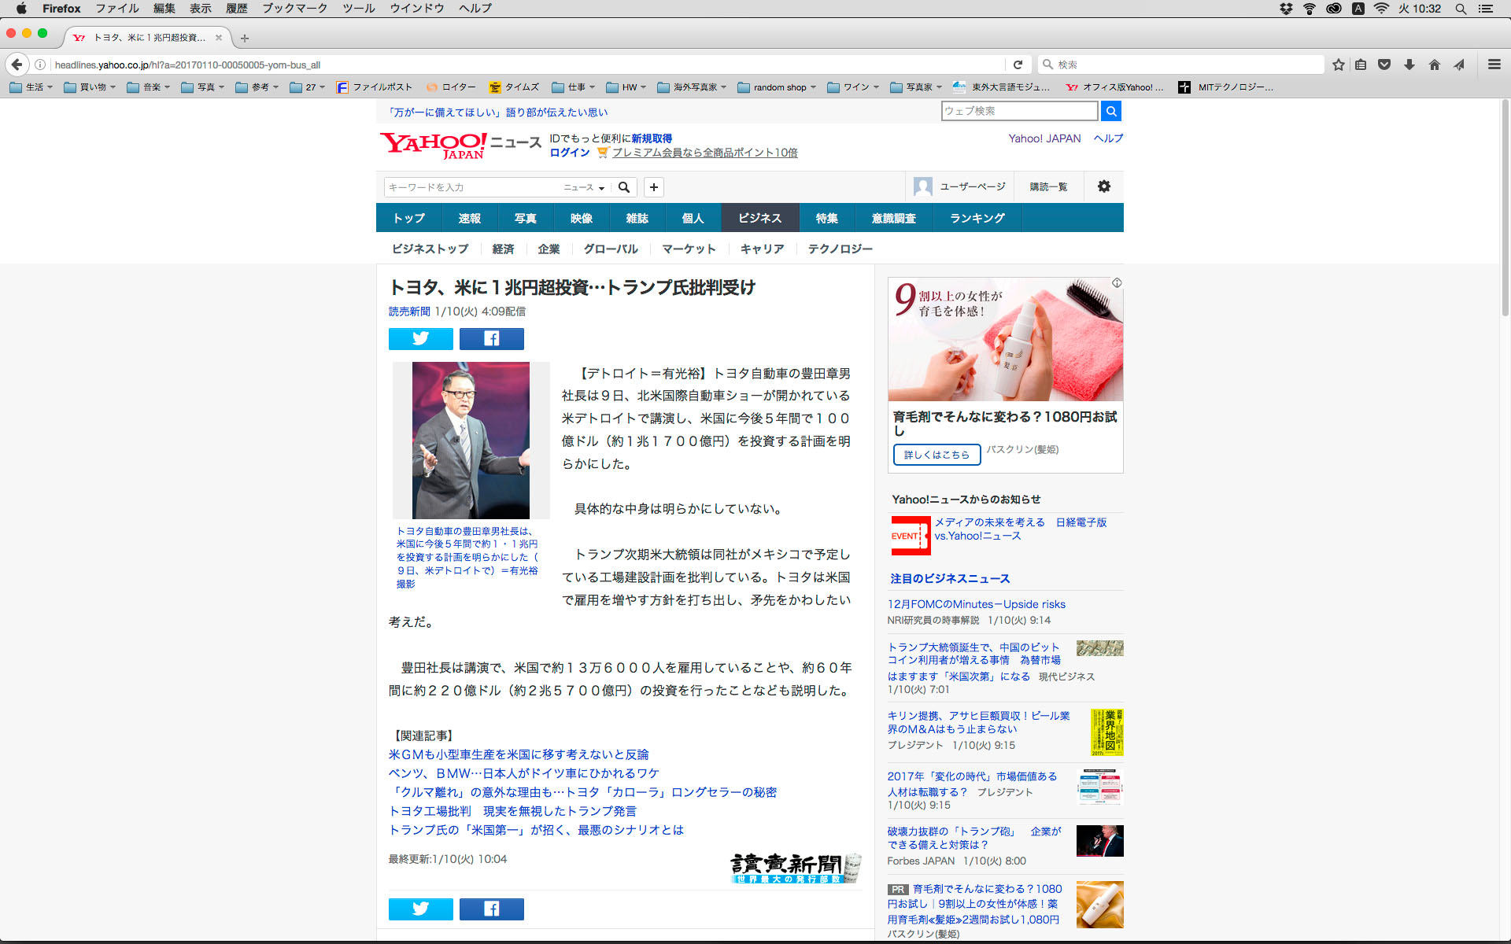
Task: Click the blue web search magnifier button
Action: pyautogui.click(x=1110, y=111)
